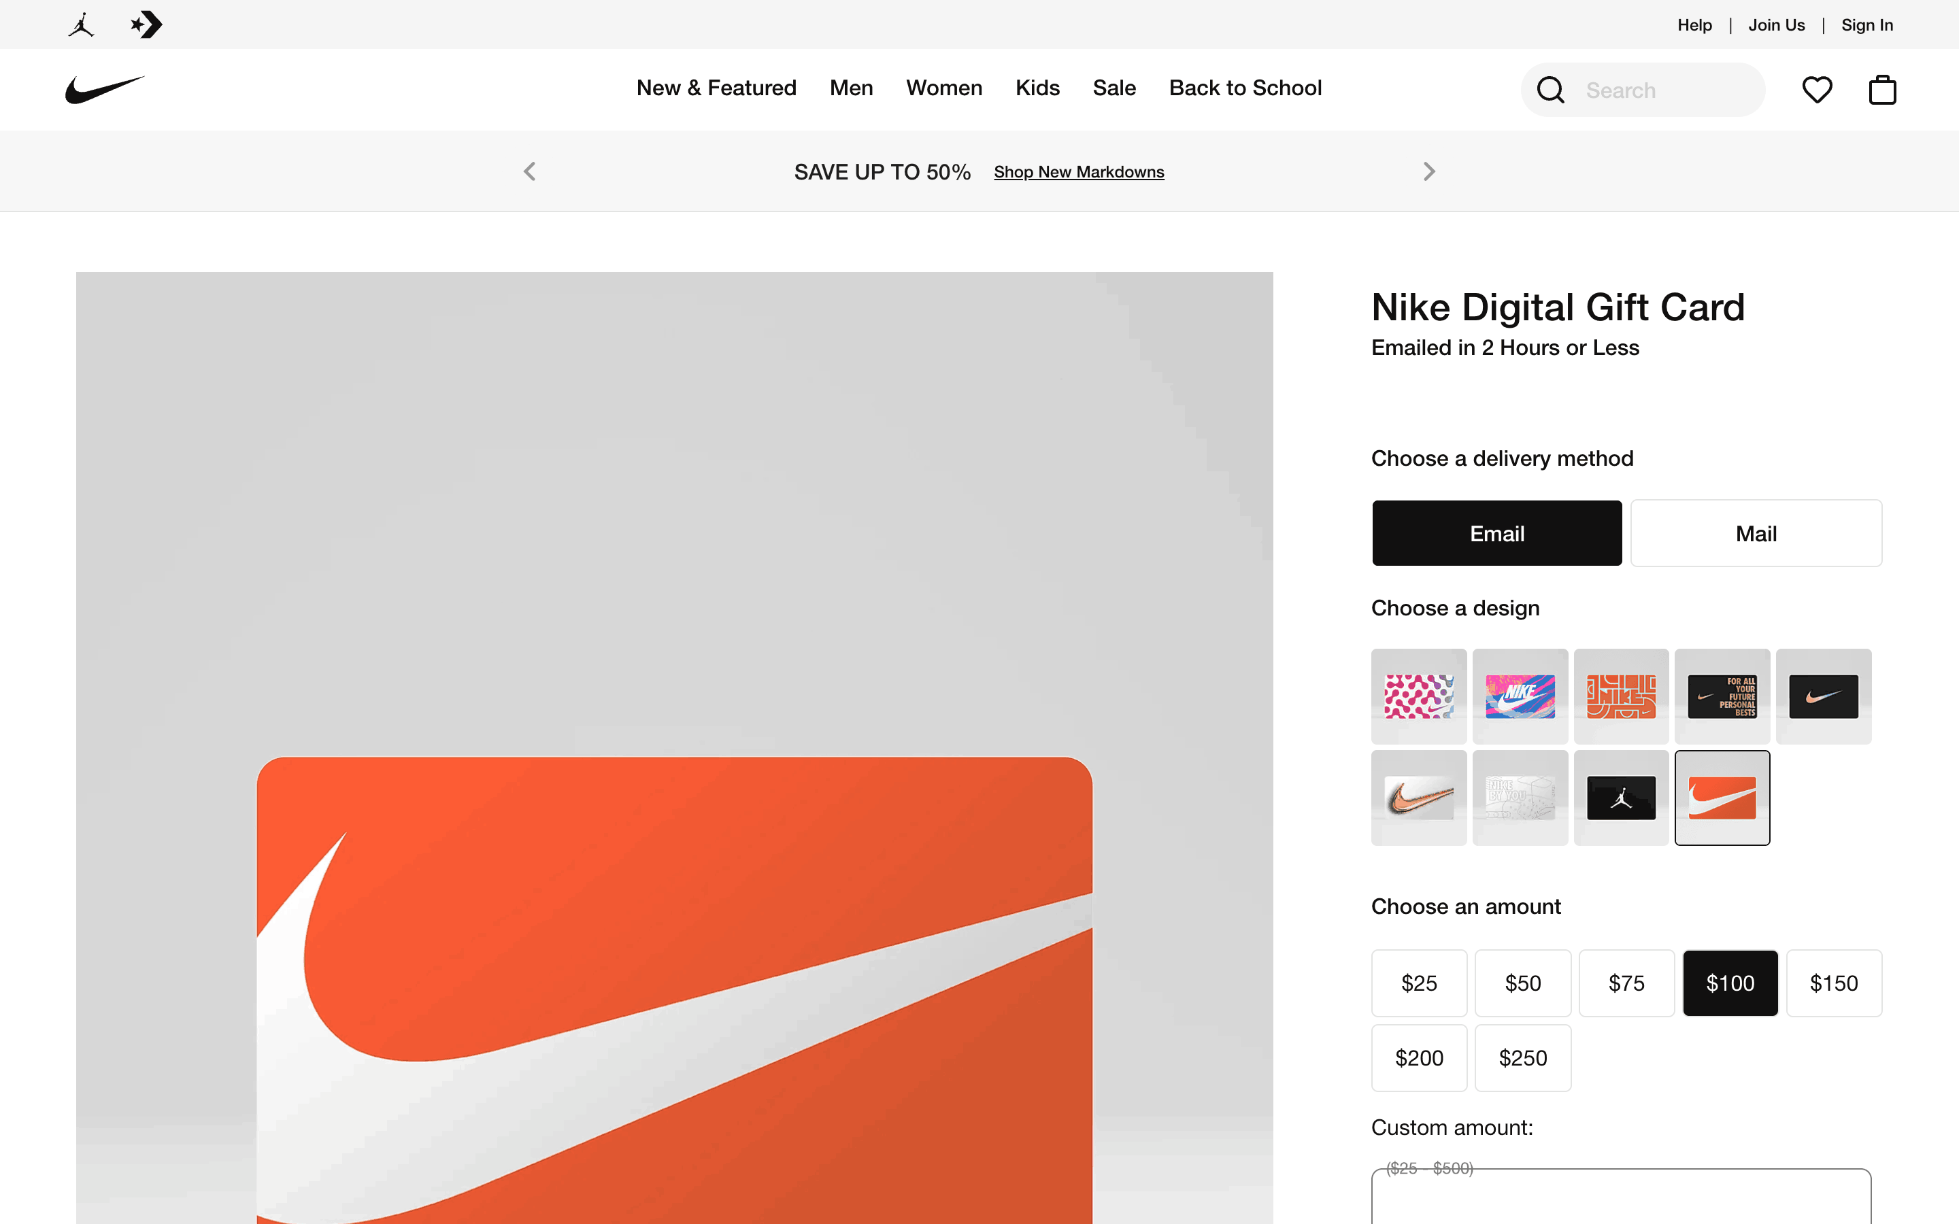Open the Back to School menu
Image resolution: width=1959 pixels, height=1224 pixels.
point(1245,88)
